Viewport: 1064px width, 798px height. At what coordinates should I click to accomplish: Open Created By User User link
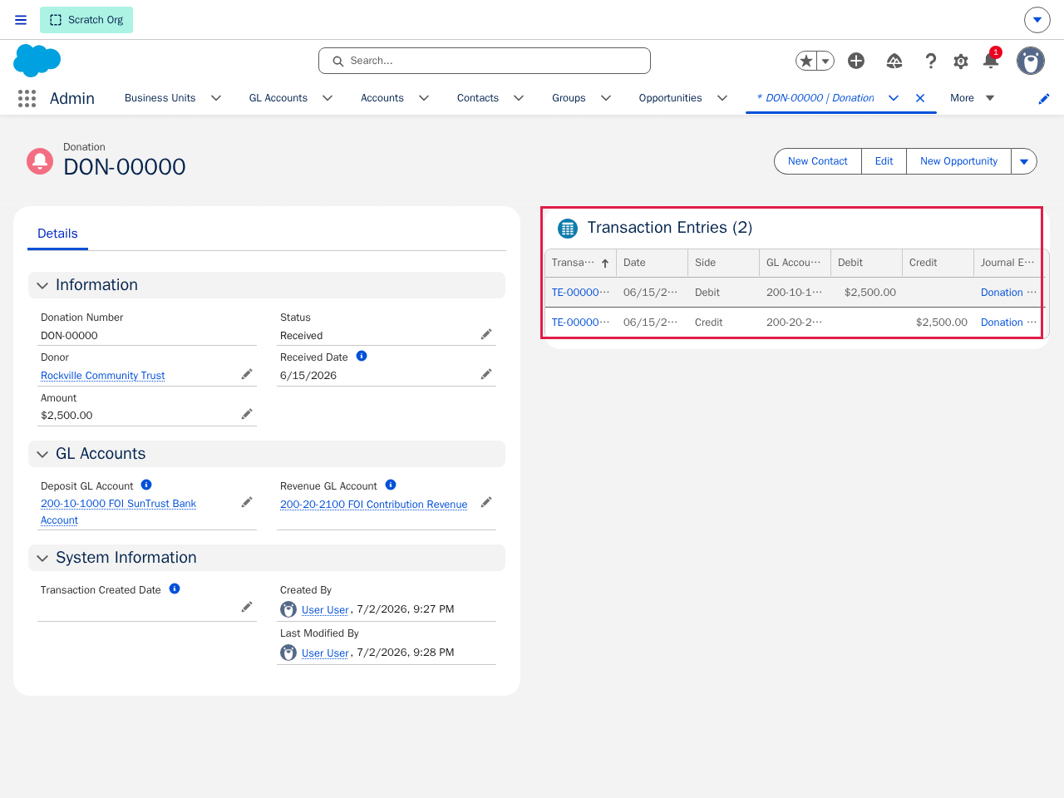tap(325, 610)
